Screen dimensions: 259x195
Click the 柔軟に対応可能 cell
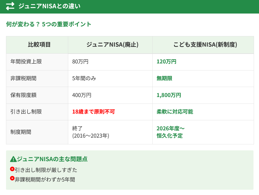[x=175, y=112]
